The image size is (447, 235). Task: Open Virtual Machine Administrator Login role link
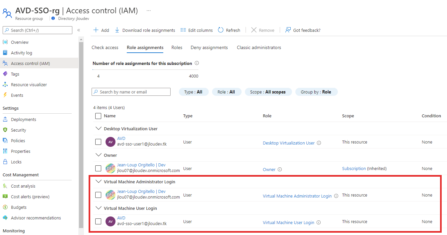(297, 196)
